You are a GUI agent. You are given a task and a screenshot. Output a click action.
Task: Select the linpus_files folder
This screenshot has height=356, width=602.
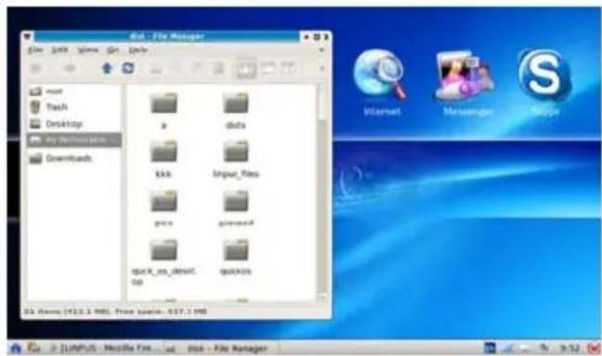[x=236, y=159]
